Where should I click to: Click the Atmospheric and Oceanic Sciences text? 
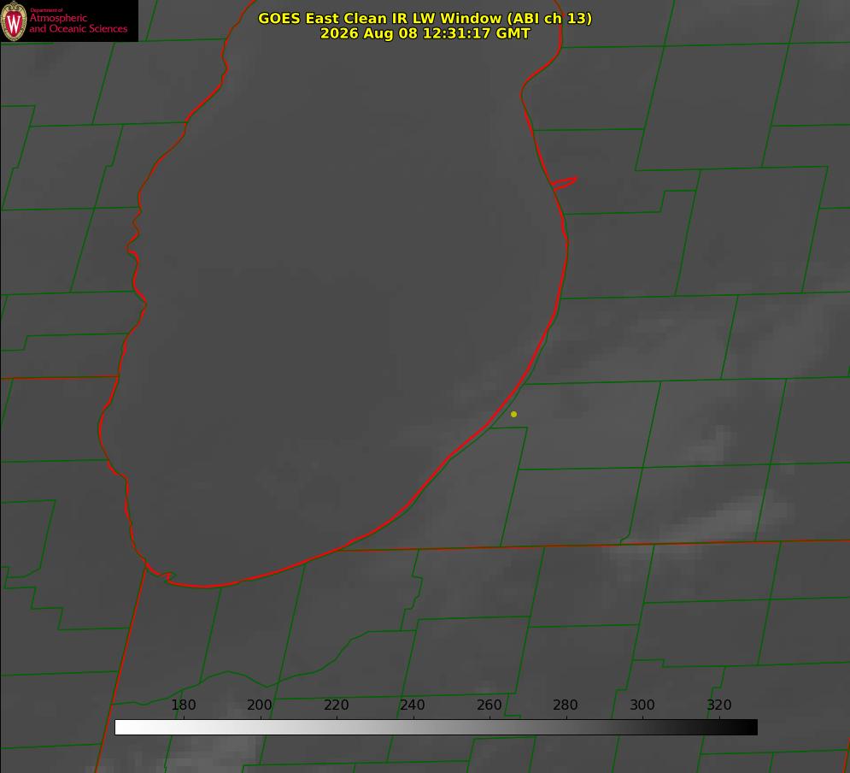click(78, 23)
